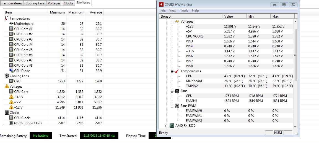Click the Sensor column header in HWMonitor

pos(191,17)
